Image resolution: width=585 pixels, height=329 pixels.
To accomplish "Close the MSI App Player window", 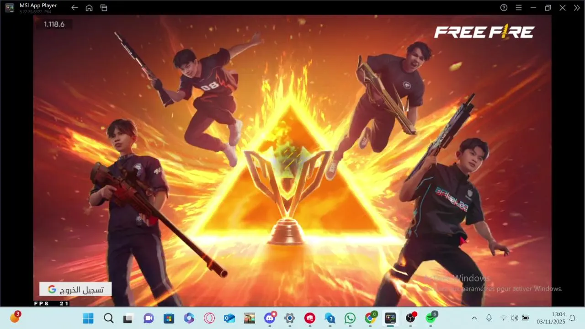I will click(563, 8).
